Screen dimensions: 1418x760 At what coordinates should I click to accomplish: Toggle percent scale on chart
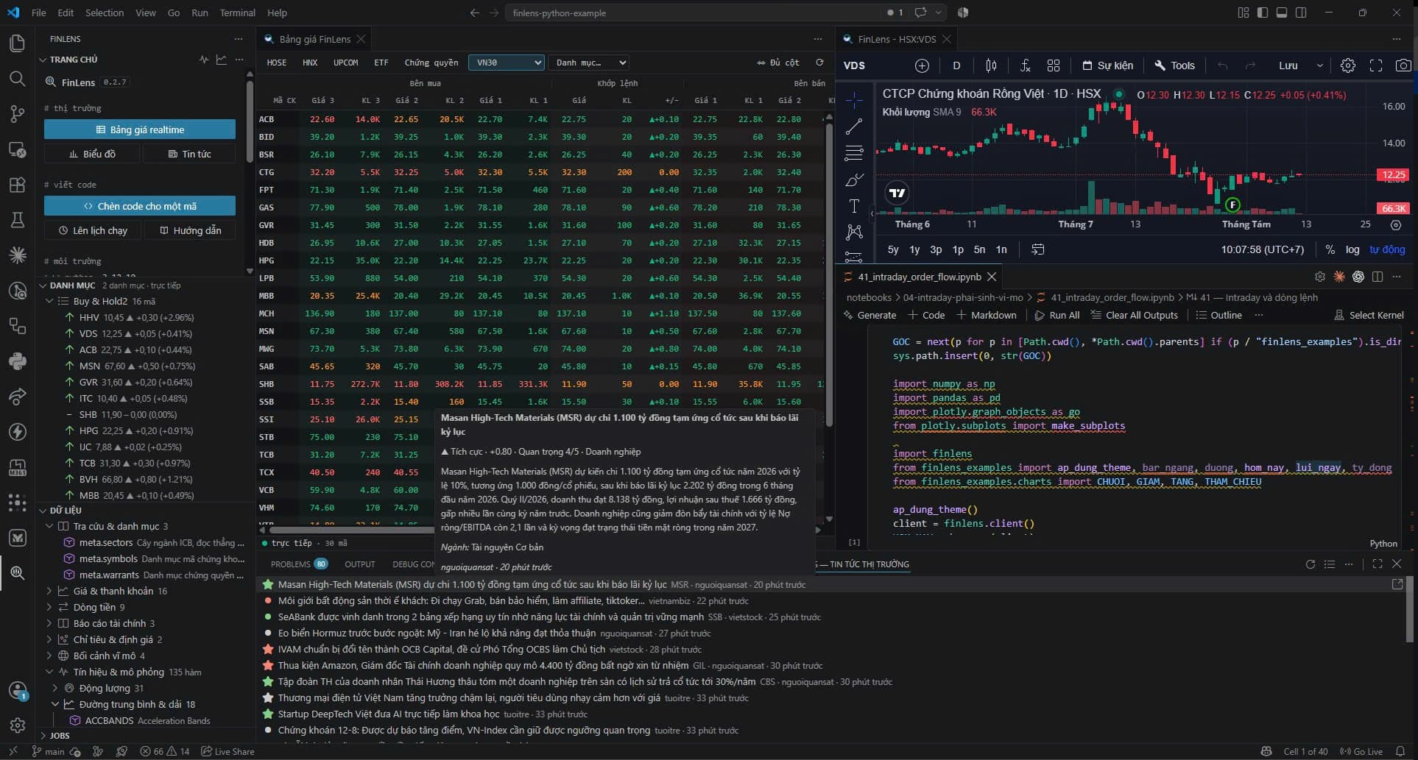[x=1330, y=249]
